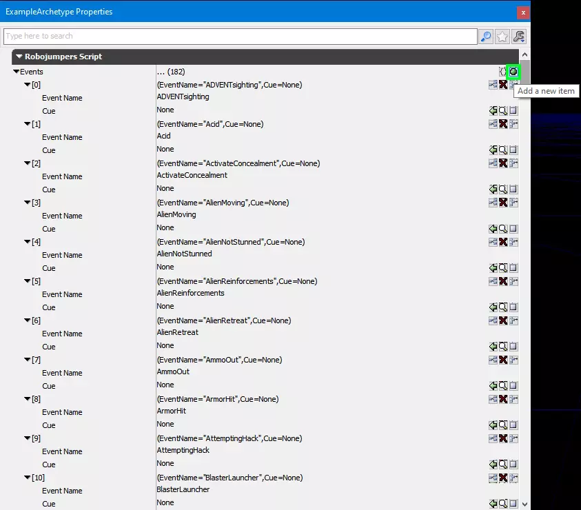Click the ArmorHit Event Name value
Screen dimensions: 581x510
pos(171,411)
